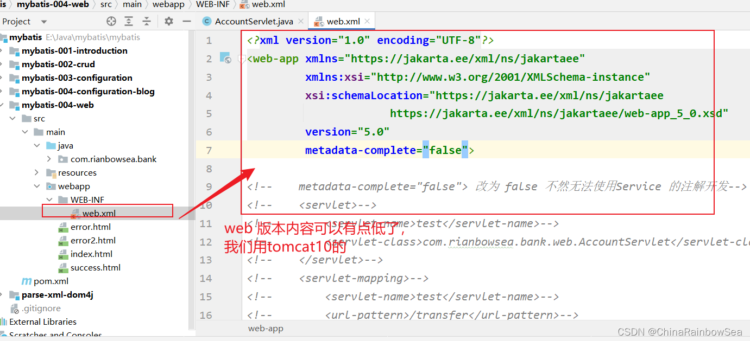Expand the com.rianbowsea.bank package
The height and width of the screenshot is (341, 750).
point(49,159)
